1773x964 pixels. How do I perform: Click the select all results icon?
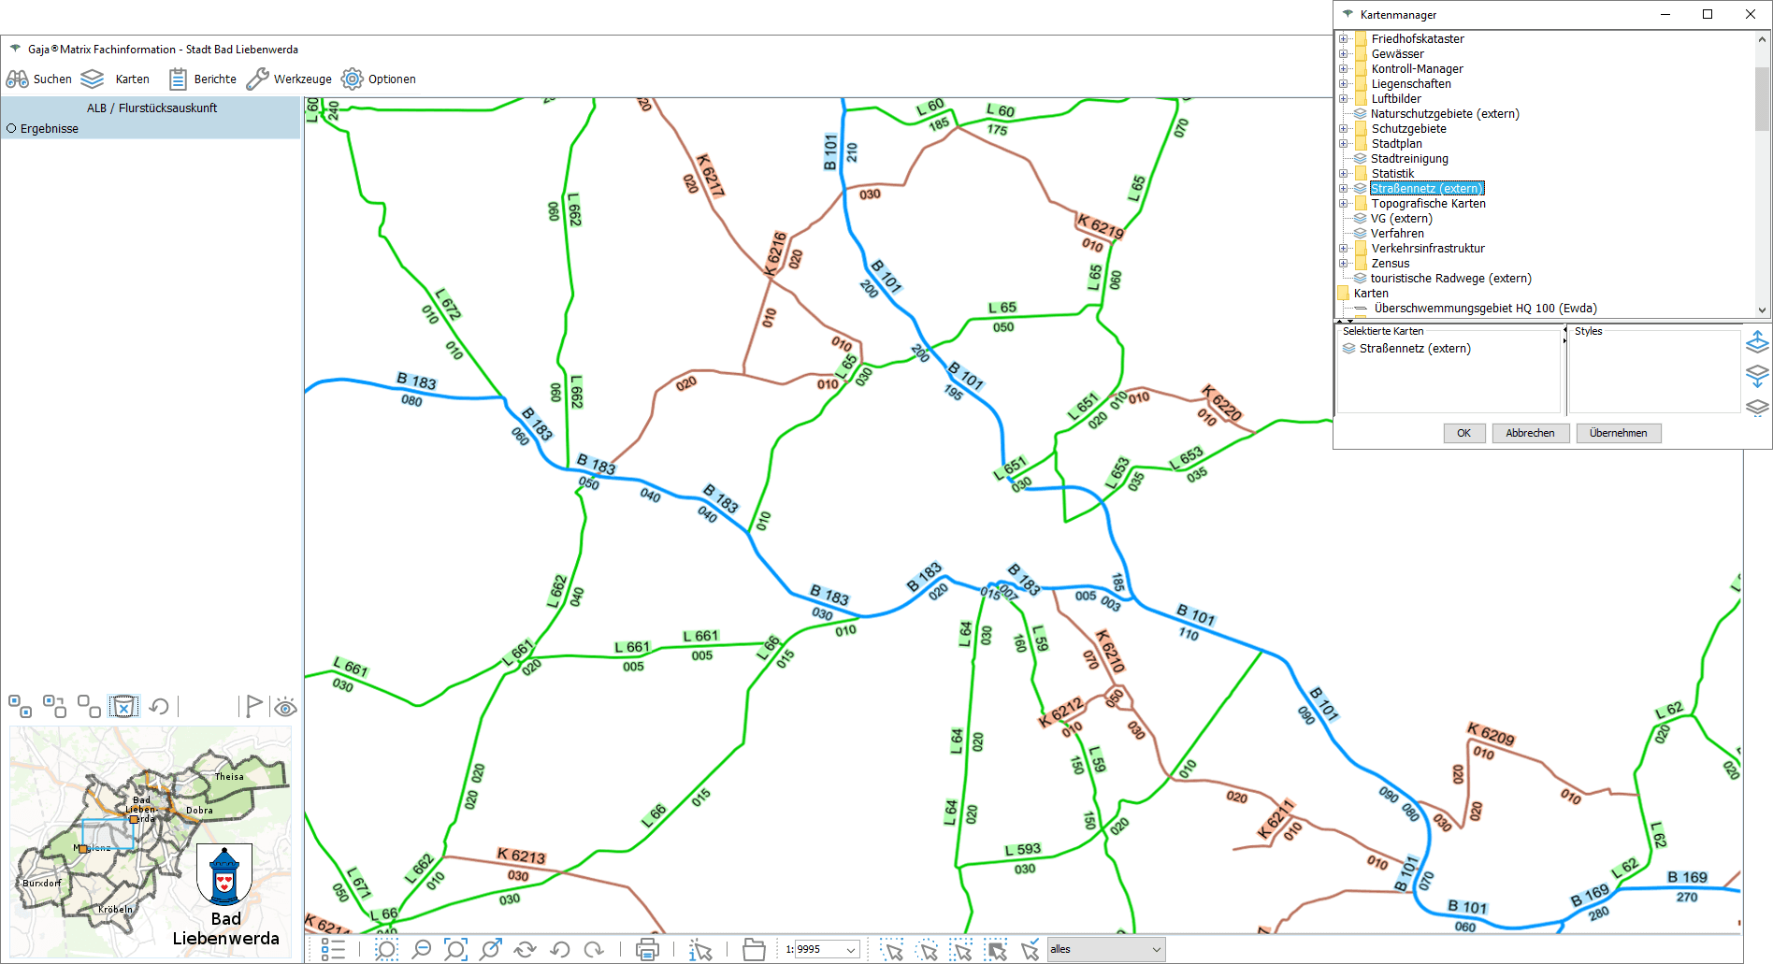coord(20,706)
